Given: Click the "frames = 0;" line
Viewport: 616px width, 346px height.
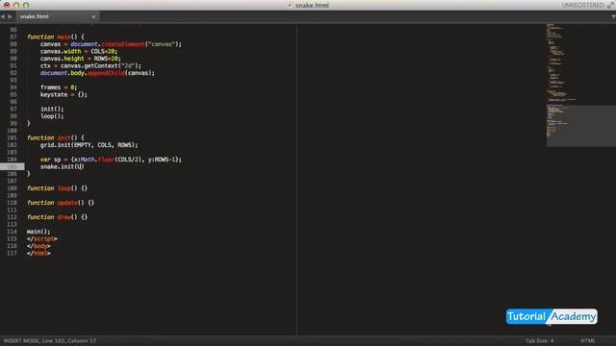Looking at the screenshot, I should click(59, 87).
